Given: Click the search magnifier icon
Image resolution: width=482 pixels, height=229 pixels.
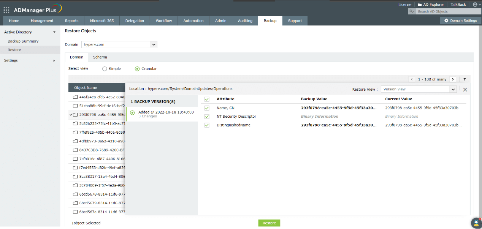Looking at the screenshot, I should pos(411,11).
